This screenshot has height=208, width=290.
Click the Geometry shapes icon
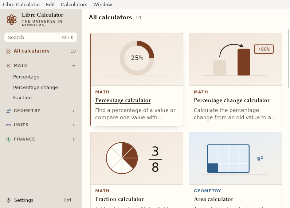[x=8, y=111]
